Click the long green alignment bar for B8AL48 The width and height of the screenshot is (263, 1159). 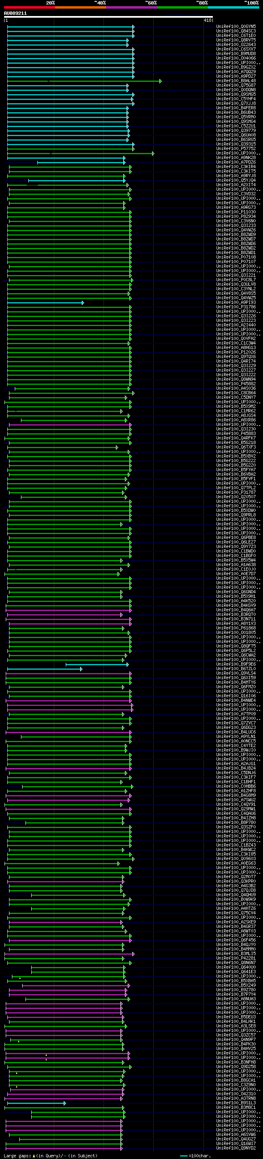click(84, 81)
